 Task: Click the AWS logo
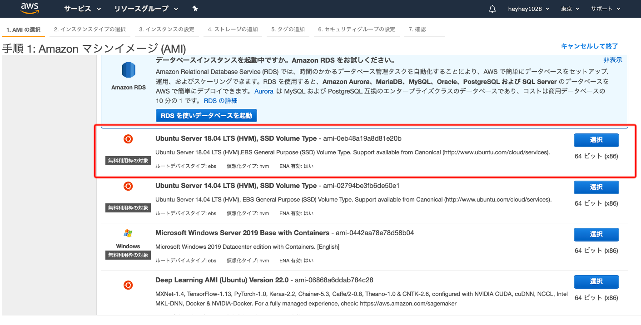tap(30, 9)
